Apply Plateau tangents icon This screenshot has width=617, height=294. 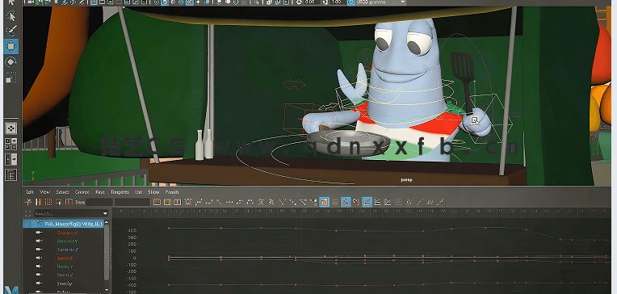(250, 202)
